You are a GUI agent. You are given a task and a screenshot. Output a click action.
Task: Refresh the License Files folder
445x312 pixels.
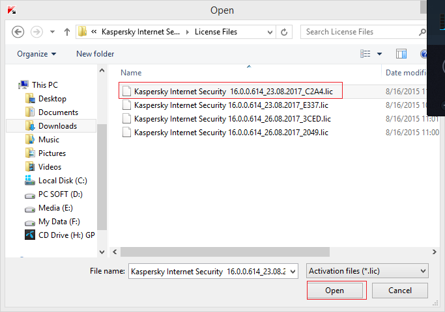tap(284, 31)
